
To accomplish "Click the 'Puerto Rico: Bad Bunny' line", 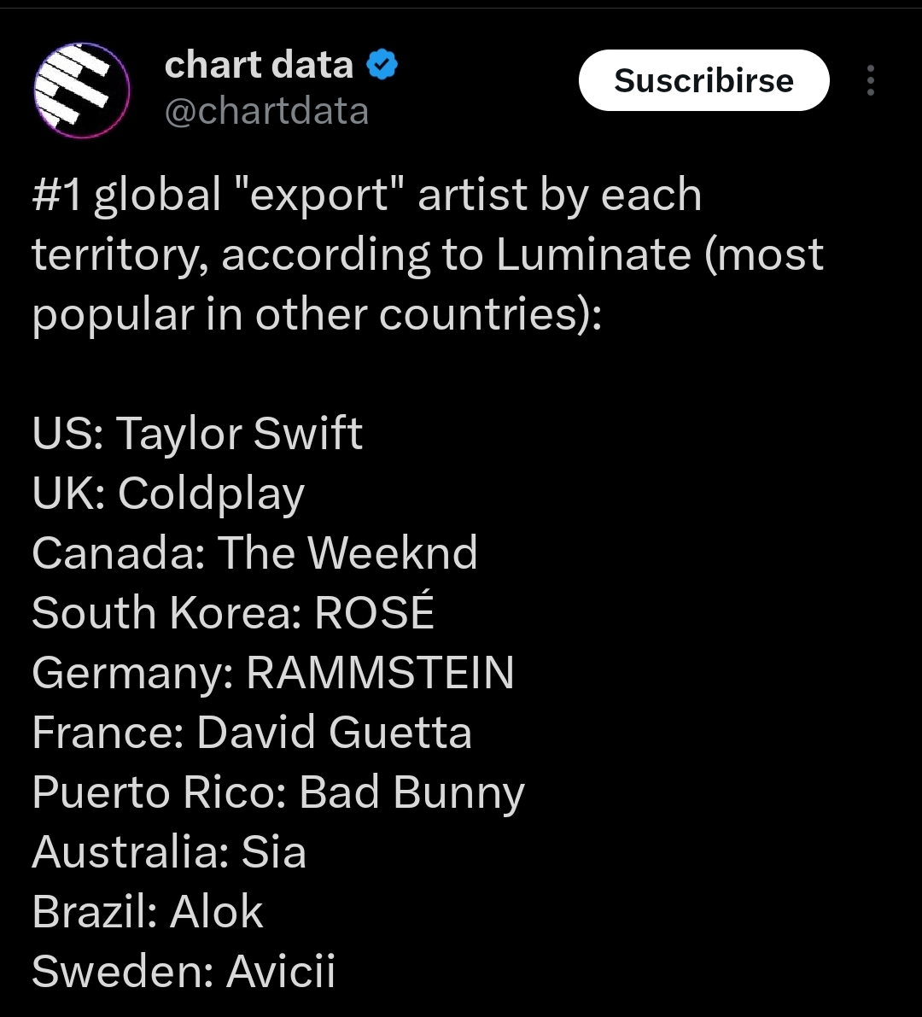I will click(x=278, y=792).
